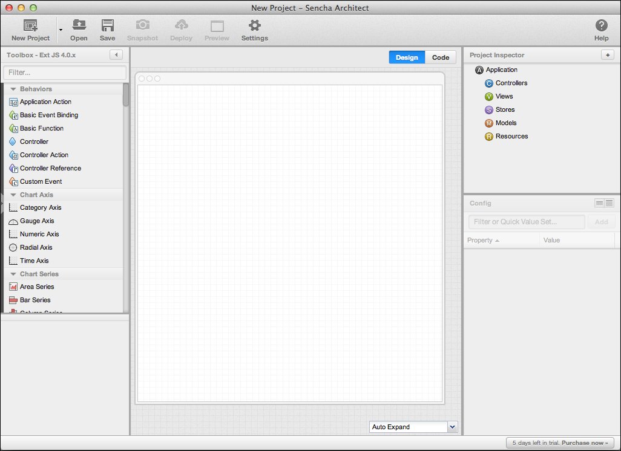Collapse the Chart Axis category

pos(13,195)
